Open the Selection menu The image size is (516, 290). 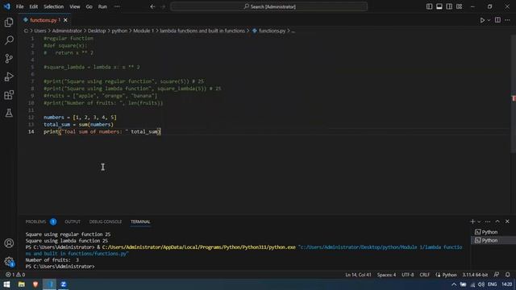coord(54,6)
